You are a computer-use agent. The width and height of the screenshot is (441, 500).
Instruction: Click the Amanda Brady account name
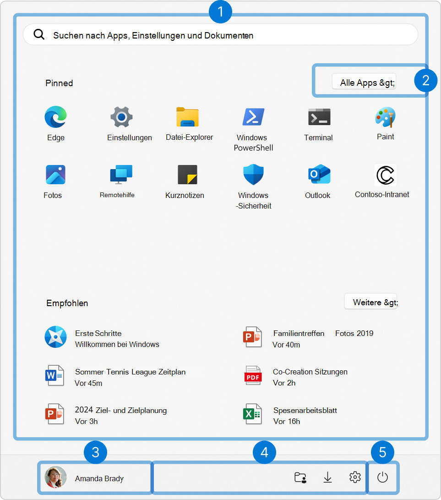pos(99,478)
